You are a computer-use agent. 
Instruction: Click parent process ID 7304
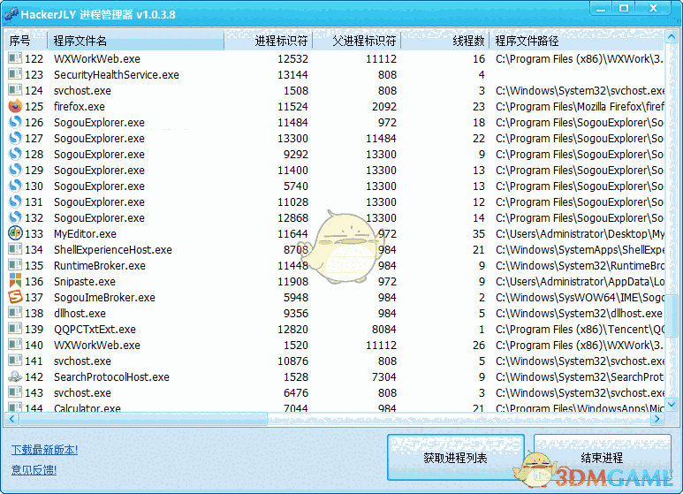(383, 377)
